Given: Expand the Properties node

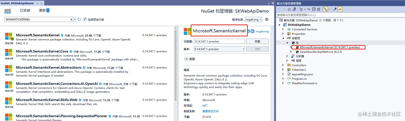Looking at the screenshot, I should pos(283,34).
